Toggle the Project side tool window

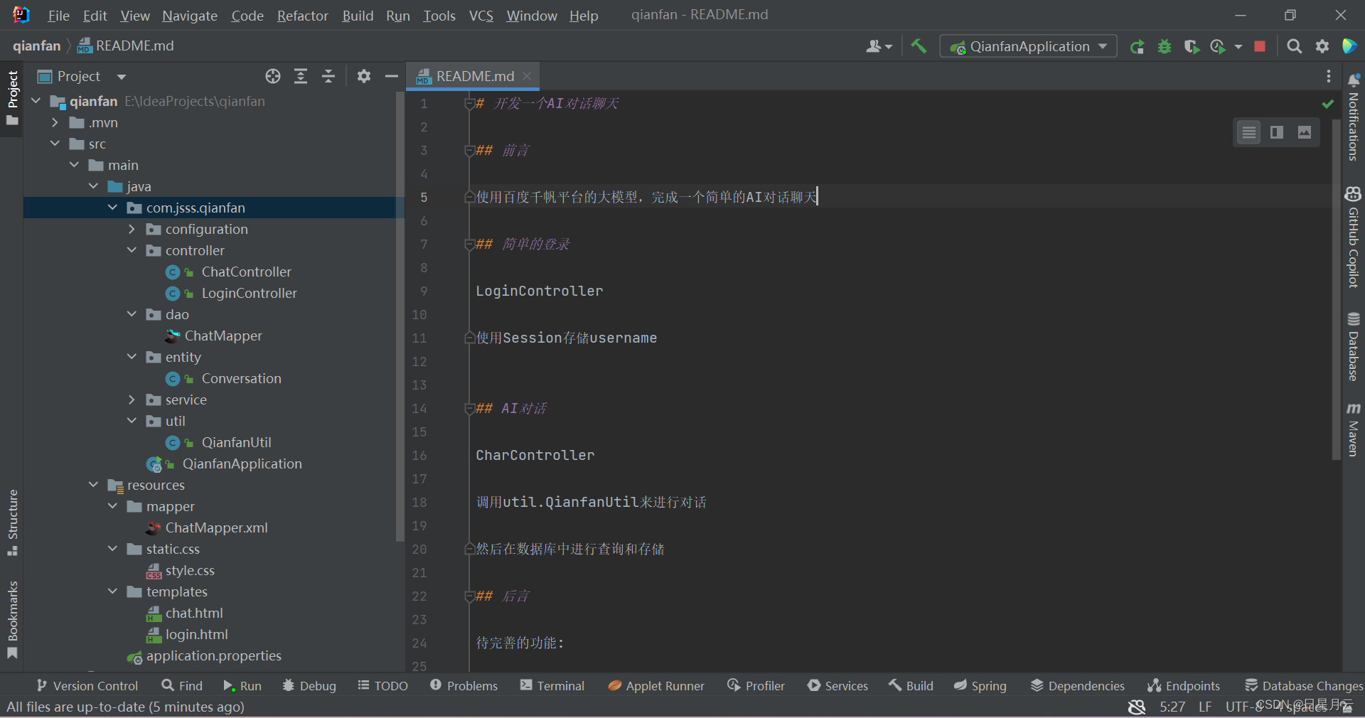pyautogui.click(x=12, y=97)
